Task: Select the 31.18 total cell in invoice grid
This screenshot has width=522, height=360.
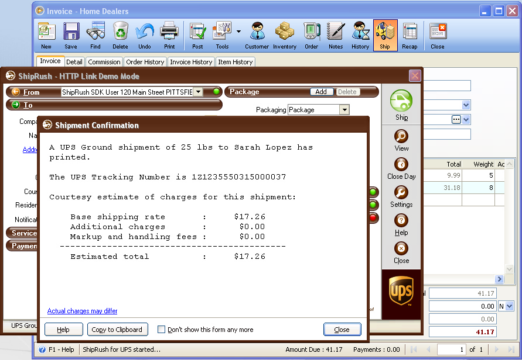Action: (x=443, y=188)
